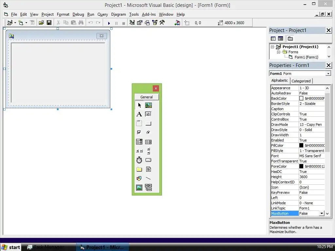Collapse the Project1 (Project1) tree node

click(x=273, y=47)
